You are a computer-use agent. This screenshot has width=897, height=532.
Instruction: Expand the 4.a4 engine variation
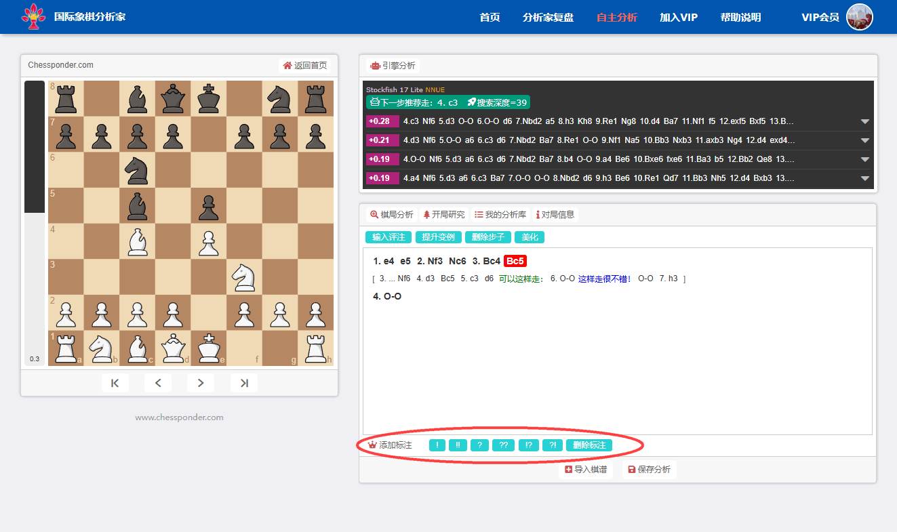pos(864,179)
